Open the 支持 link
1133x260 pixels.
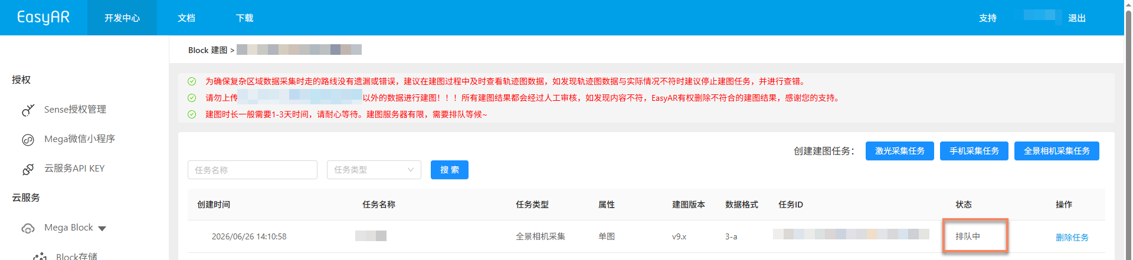tap(988, 18)
